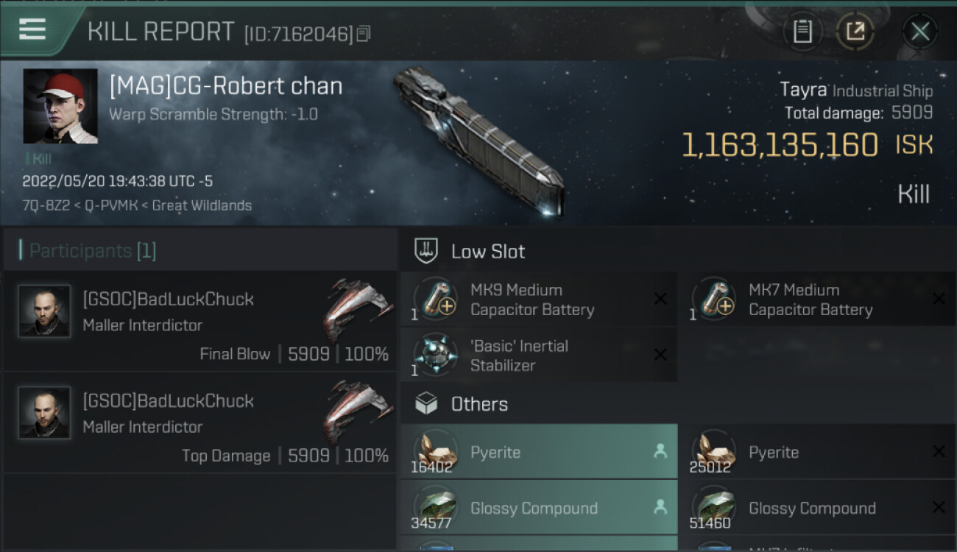
Task: Select MK9 Medium Capacitor Battery icon
Action: pos(435,300)
